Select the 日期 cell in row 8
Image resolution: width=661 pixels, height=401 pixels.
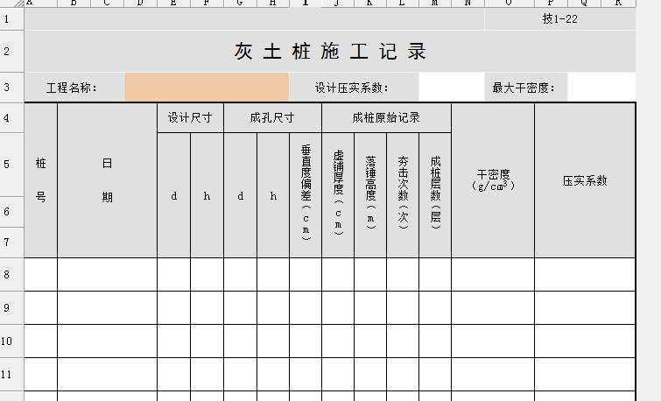(x=108, y=275)
